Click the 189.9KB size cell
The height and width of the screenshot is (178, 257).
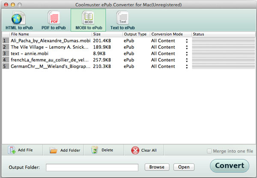click(x=102, y=47)
